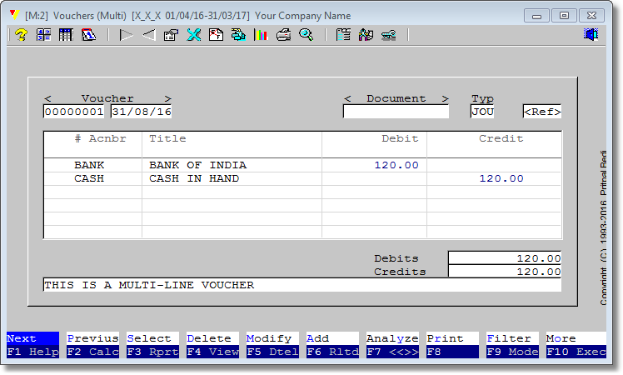Viewport: 623px width, 375px height.
Task: Click the BANK account number cell
Action: (x=92, y=165)
